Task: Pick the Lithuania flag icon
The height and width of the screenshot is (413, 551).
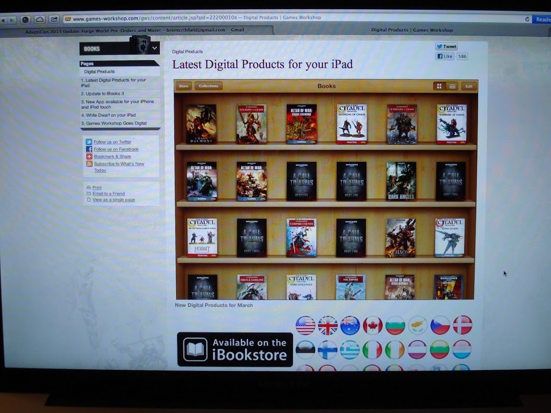Action: tap(440, 350)
